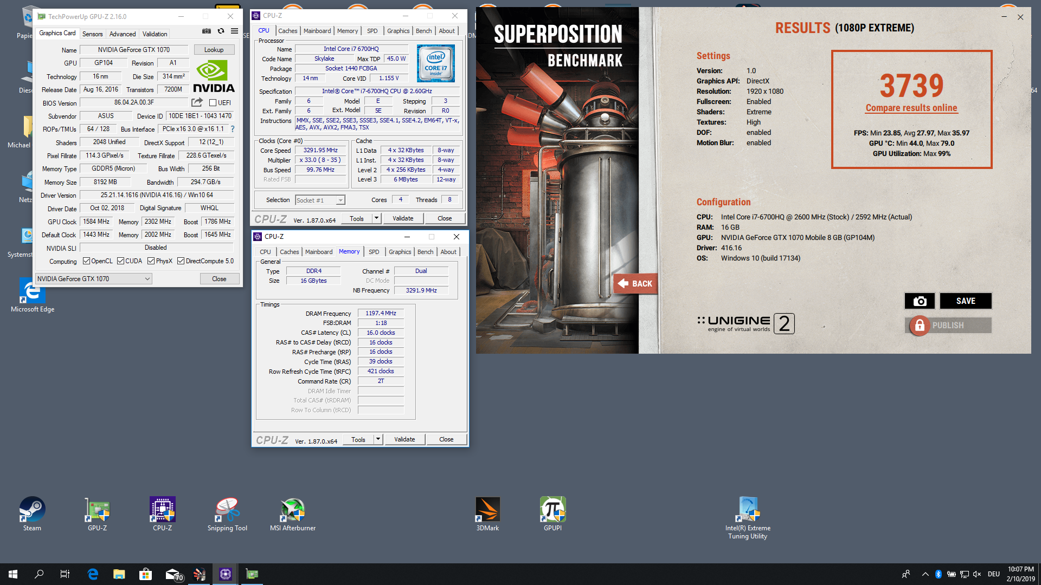The height and width of the screenshot is (585, 1041).
Task: Click Validate in lower CPU-Z window
Action: [x=404, y=439]
